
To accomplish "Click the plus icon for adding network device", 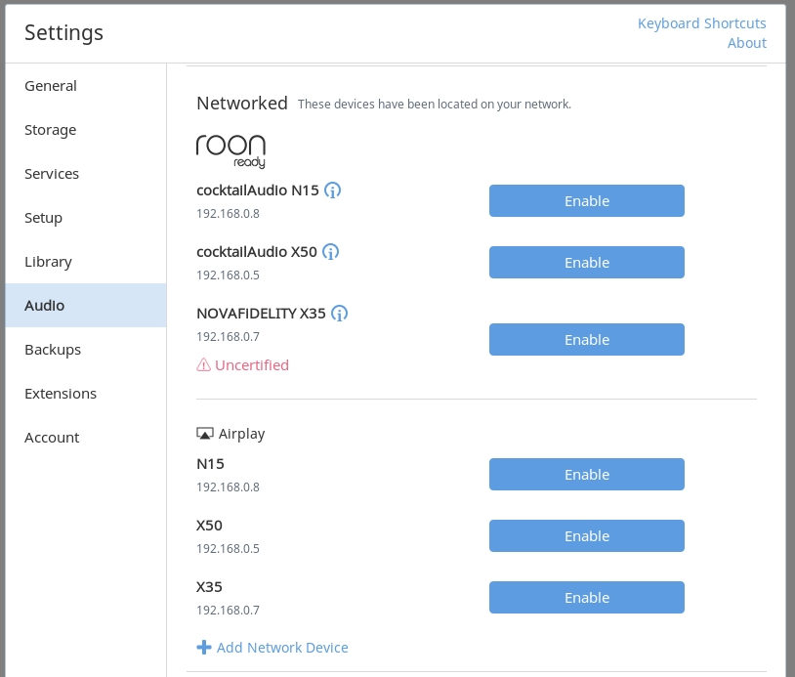I will (204, 647).
